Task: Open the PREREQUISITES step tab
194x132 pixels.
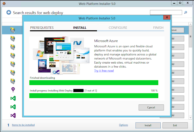Action: pyautogui.click(x=42, y=28)
